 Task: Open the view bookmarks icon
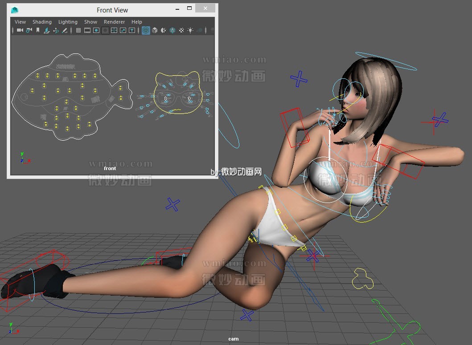[x=38, y=30]
